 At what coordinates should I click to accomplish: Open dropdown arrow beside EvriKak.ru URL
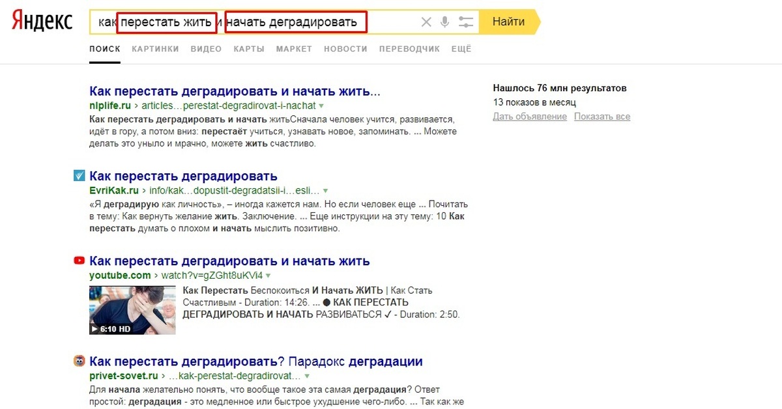click(326, 191)
